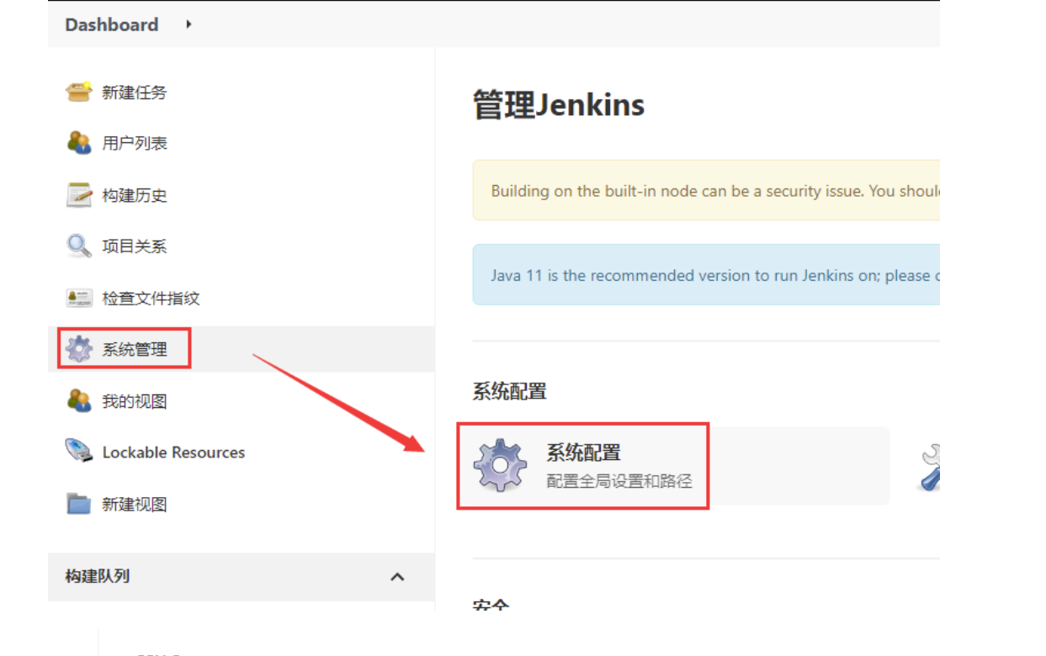Click the 新建任务 box icon
This screenshot has width=1046, height=656.
[x=78, y=92]
